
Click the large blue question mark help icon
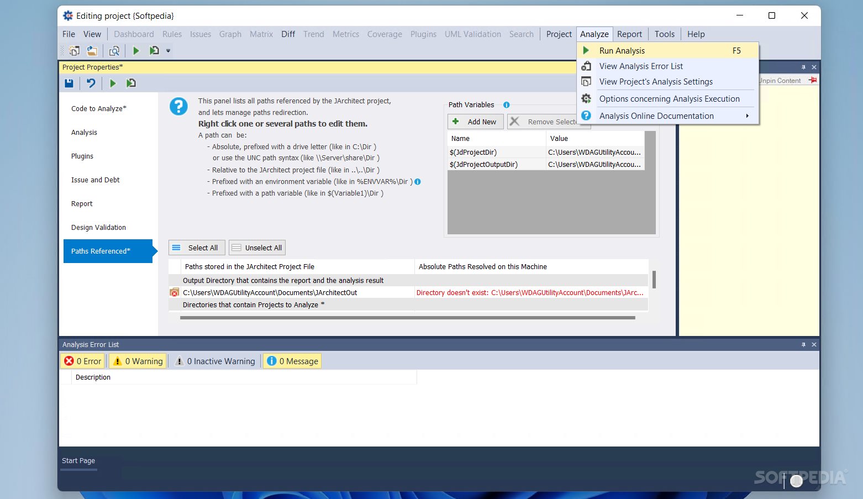click(178, 106)
